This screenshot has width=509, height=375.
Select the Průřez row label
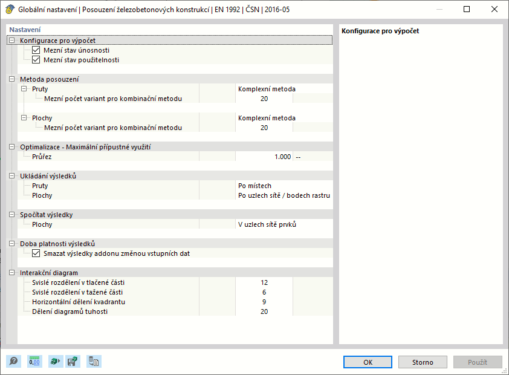point(42,157)
